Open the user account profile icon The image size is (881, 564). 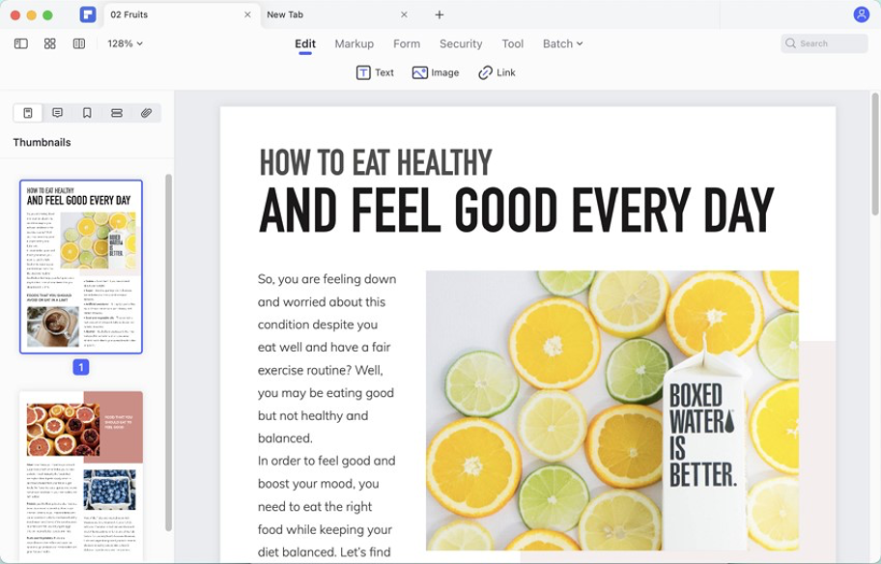click(861, 14)
